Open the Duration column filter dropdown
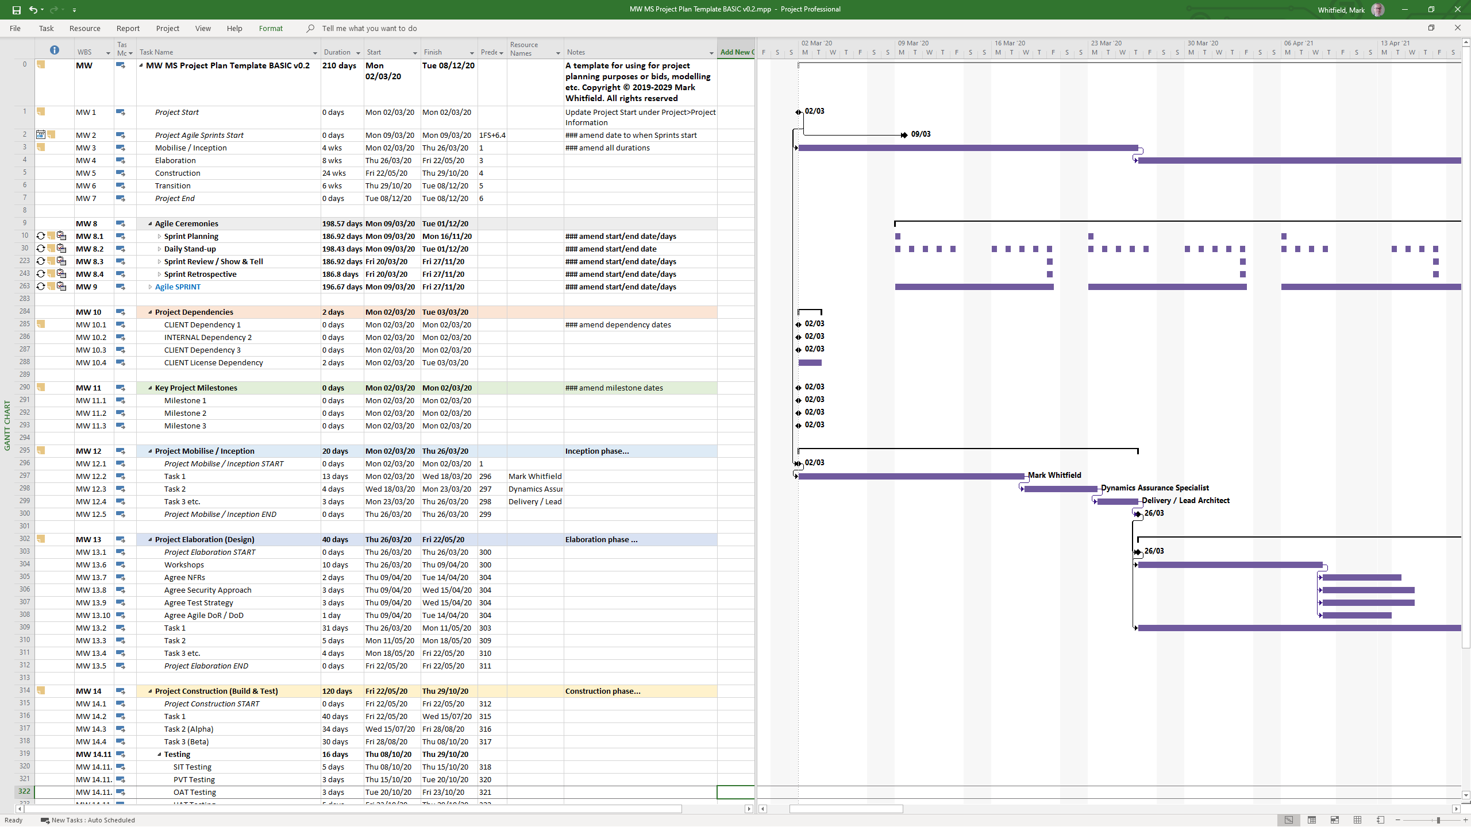This screenshot has height=827, width=1471. tap(357, 53)
